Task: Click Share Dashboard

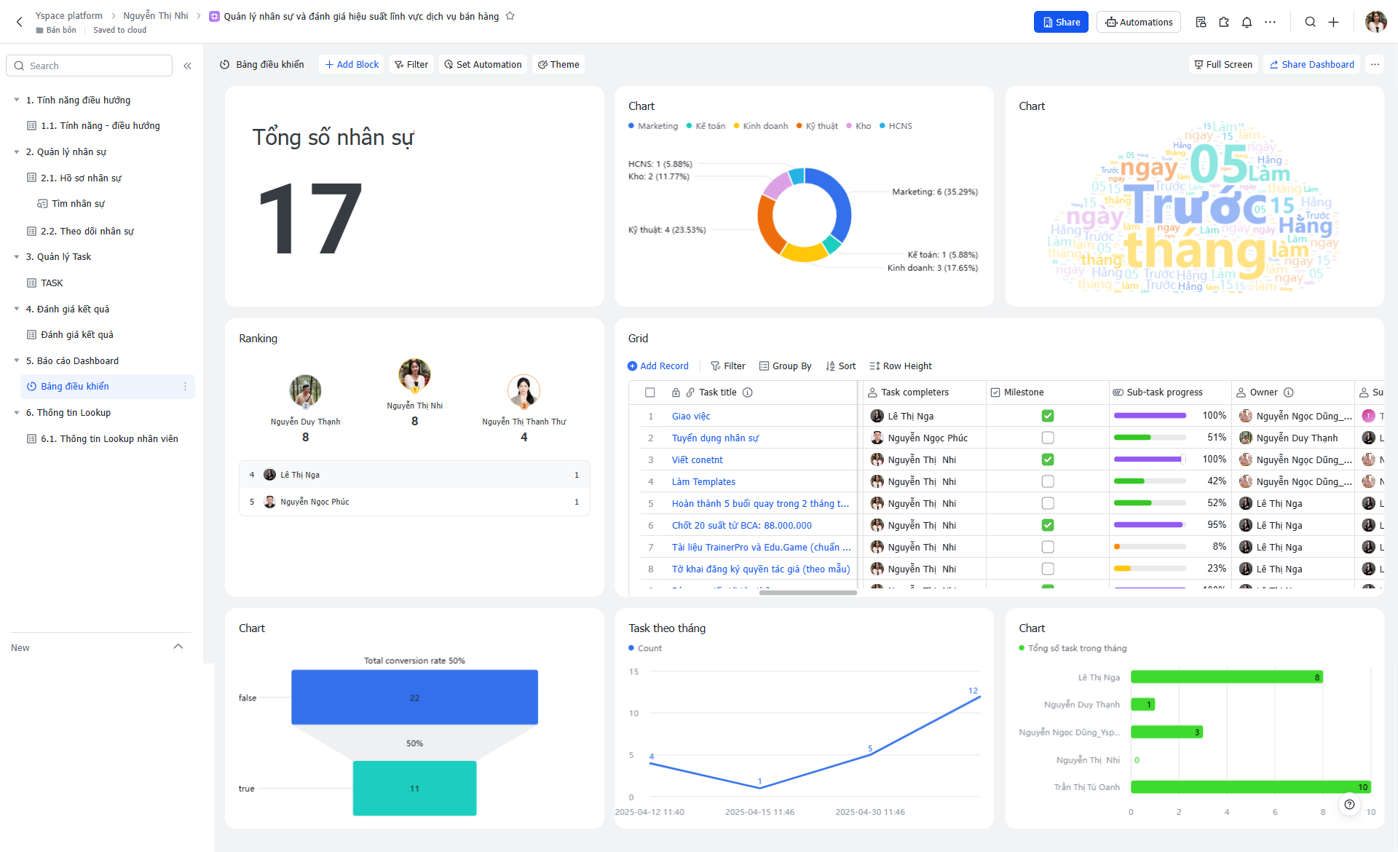Action: tap(1312, 64)
